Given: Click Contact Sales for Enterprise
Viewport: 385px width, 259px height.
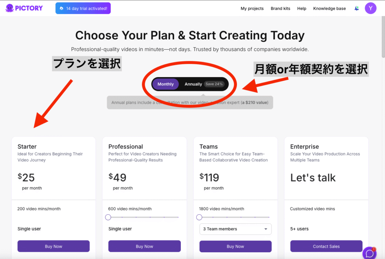Looking at the screenshot, I should 326,246.
